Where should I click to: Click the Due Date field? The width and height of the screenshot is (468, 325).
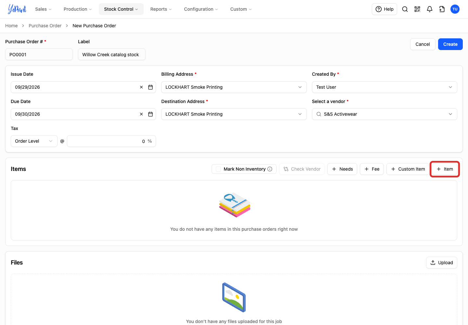pyautogui.click(x=83, y=114)
